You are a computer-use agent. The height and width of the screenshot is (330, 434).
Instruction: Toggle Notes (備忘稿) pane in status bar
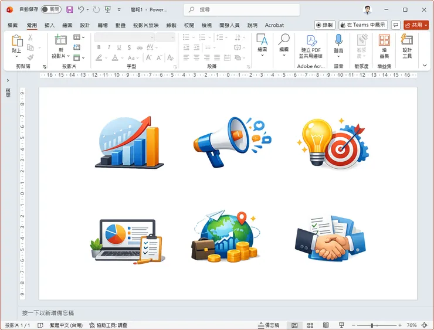coord(269,325)
